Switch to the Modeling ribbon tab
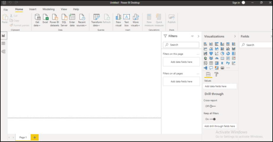Screen dimensions: 273x142 tap(49, 9)
